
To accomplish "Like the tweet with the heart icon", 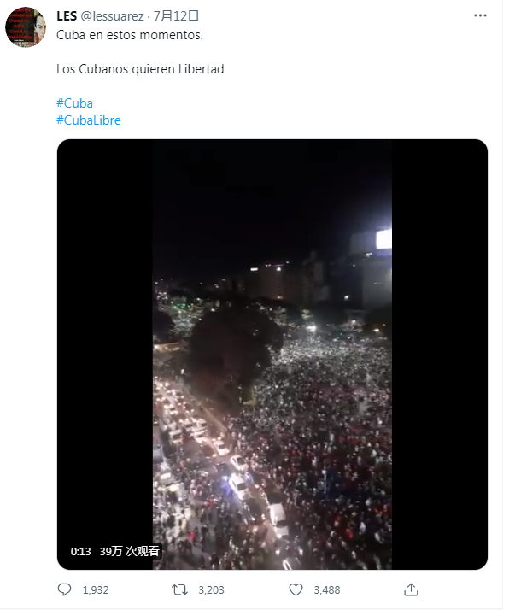I will click(x=296, y=589).
